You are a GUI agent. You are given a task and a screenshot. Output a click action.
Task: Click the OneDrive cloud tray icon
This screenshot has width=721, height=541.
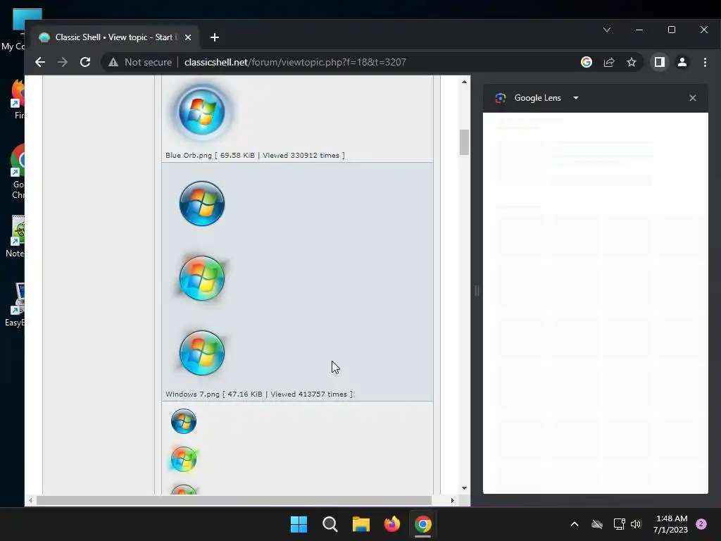[x=597, y=524]
